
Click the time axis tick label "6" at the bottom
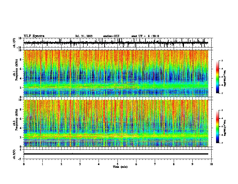pos(136,164)
